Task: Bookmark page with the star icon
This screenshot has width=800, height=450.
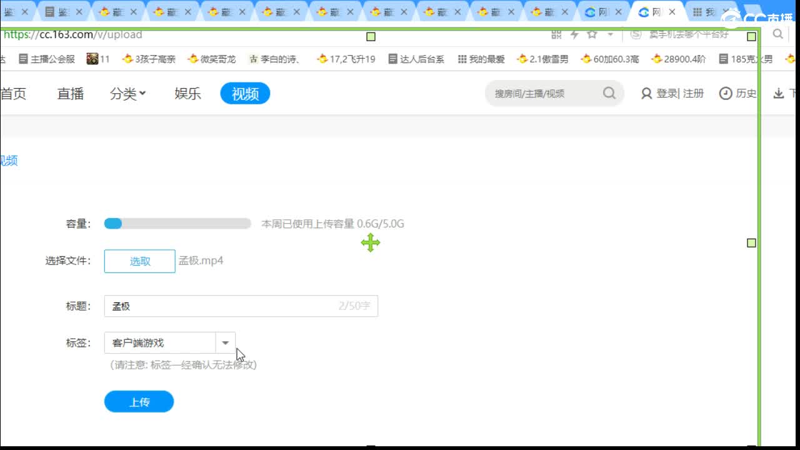Action: (x=592, y=34)
